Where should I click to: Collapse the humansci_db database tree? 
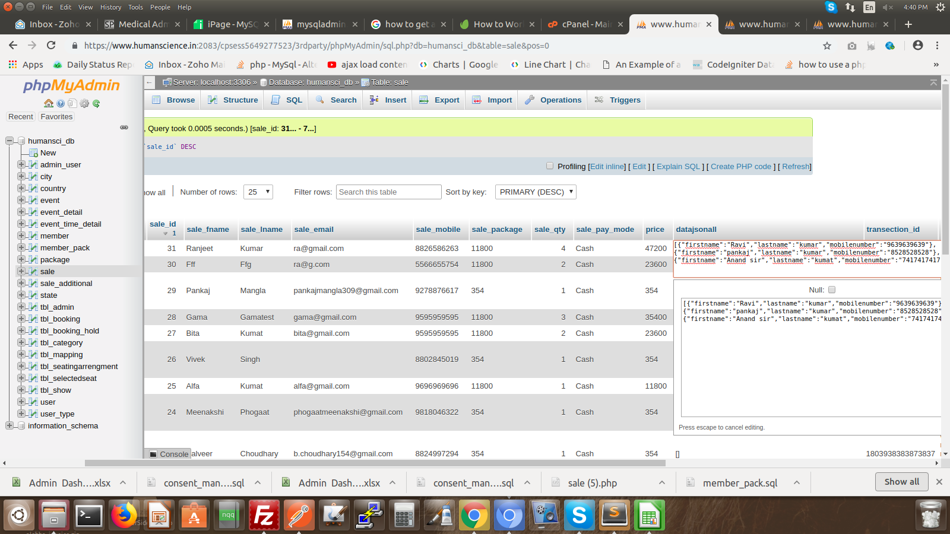9,141
